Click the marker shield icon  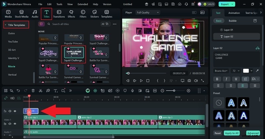[x=125, y=91]
